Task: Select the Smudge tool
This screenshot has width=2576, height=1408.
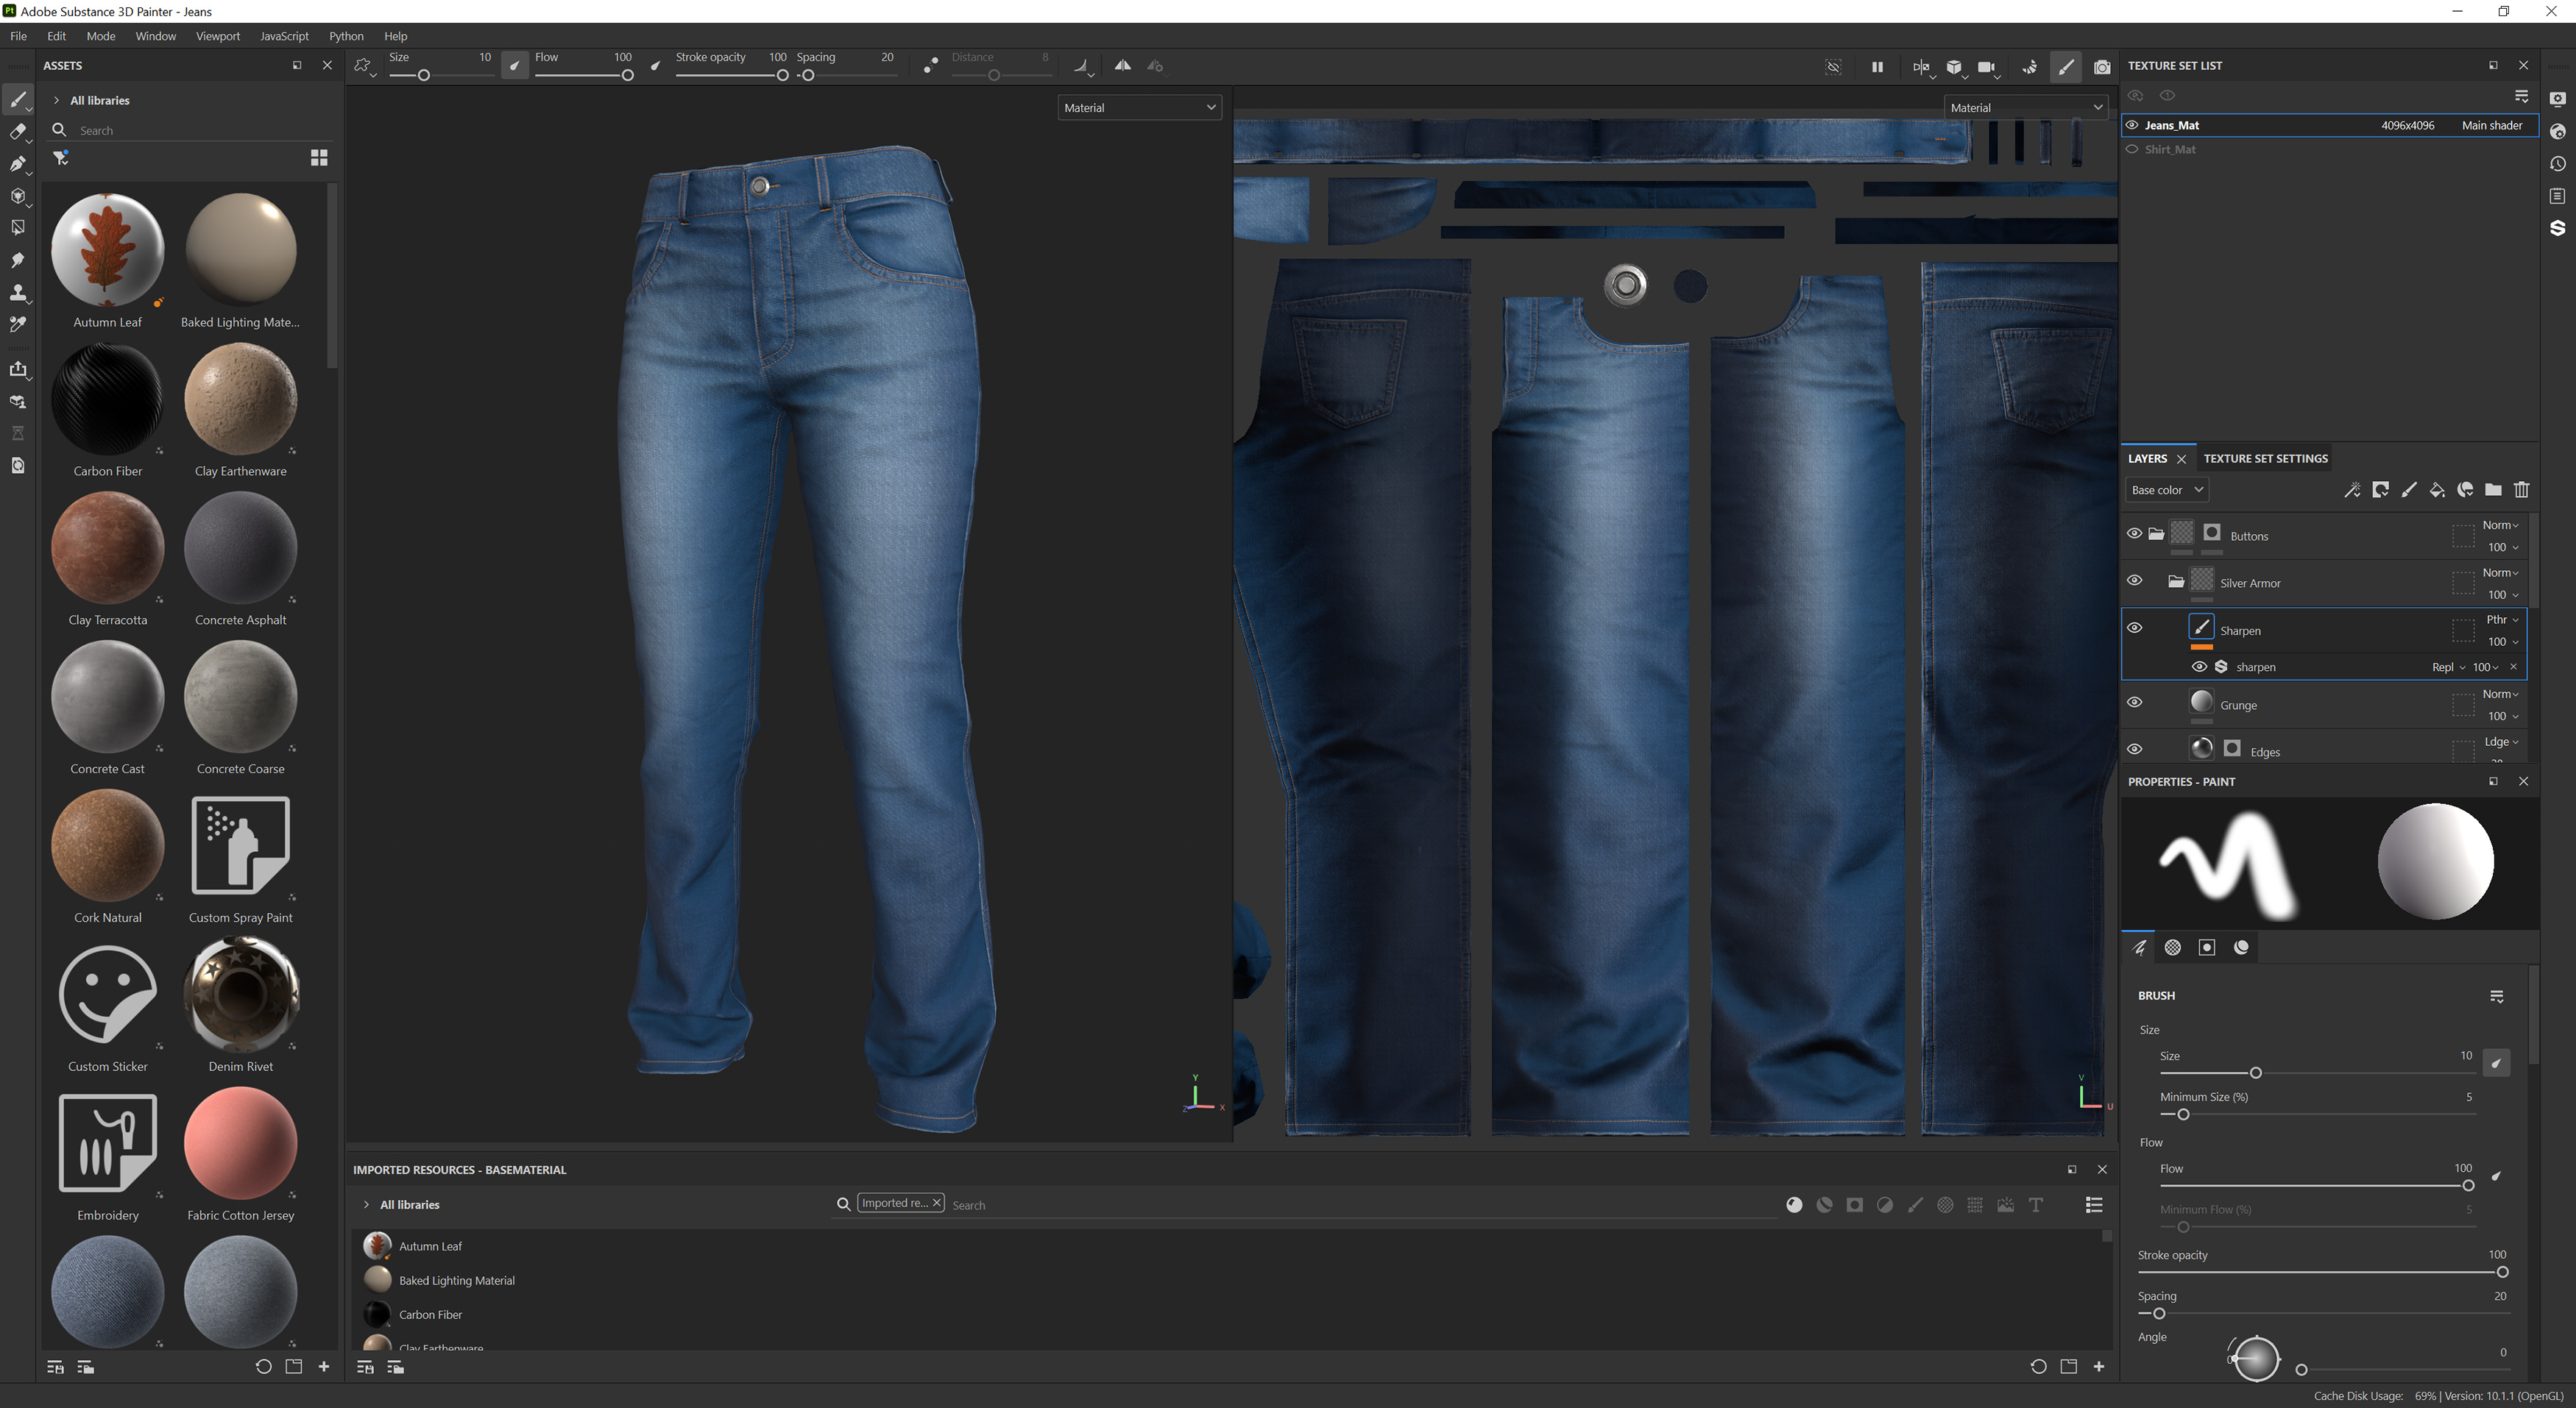Action: click(18, 260)
